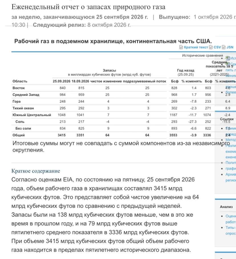Open the Метод link in the sidebar
Viewport: 236px width, 259px height.
tap(231, 140)
